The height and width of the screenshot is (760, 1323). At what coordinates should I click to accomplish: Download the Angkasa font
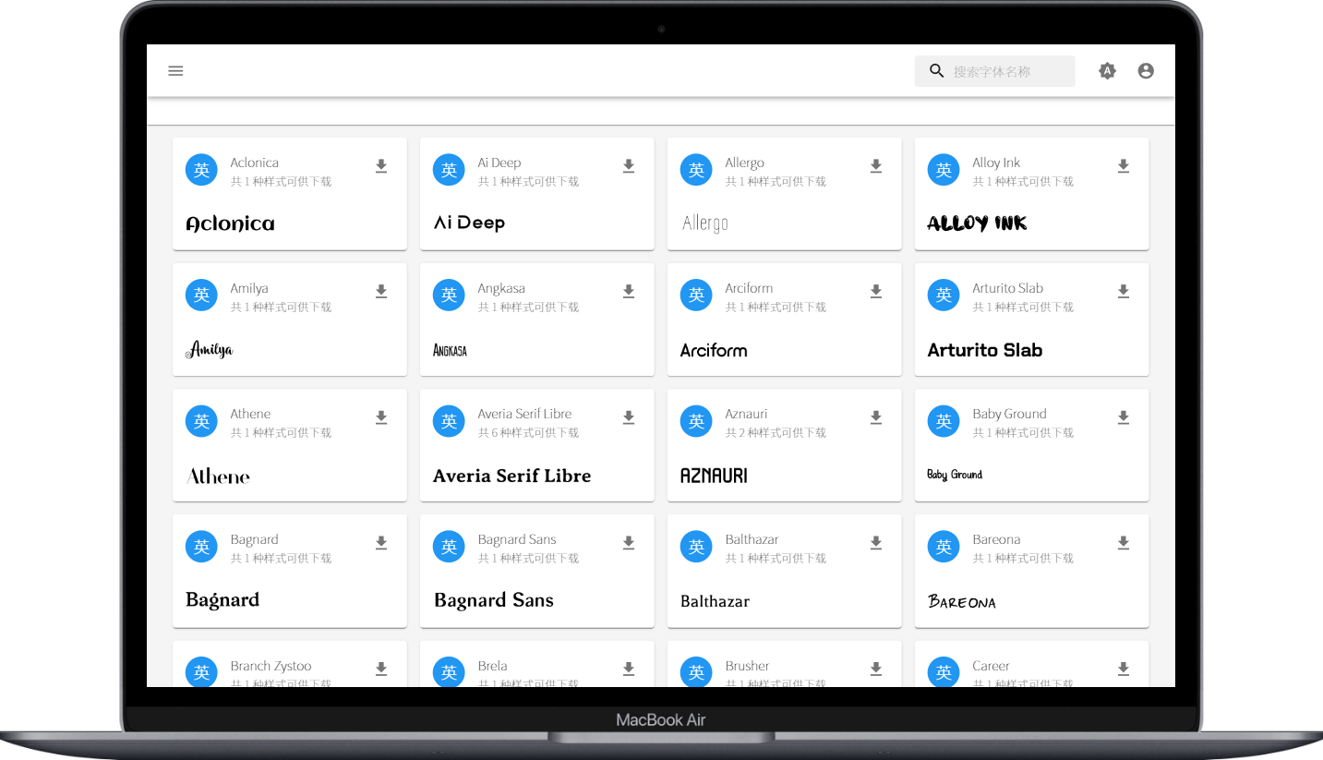[629, 292]
